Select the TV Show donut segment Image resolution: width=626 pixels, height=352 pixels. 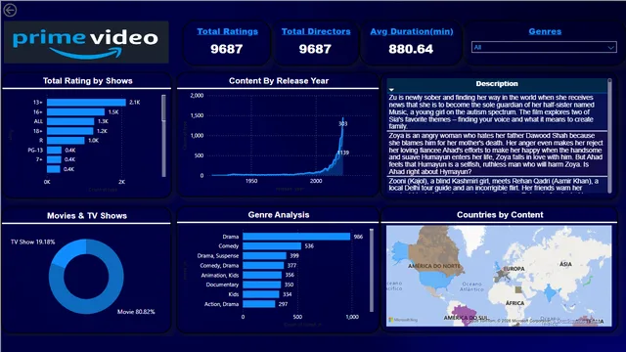(67, 252)
